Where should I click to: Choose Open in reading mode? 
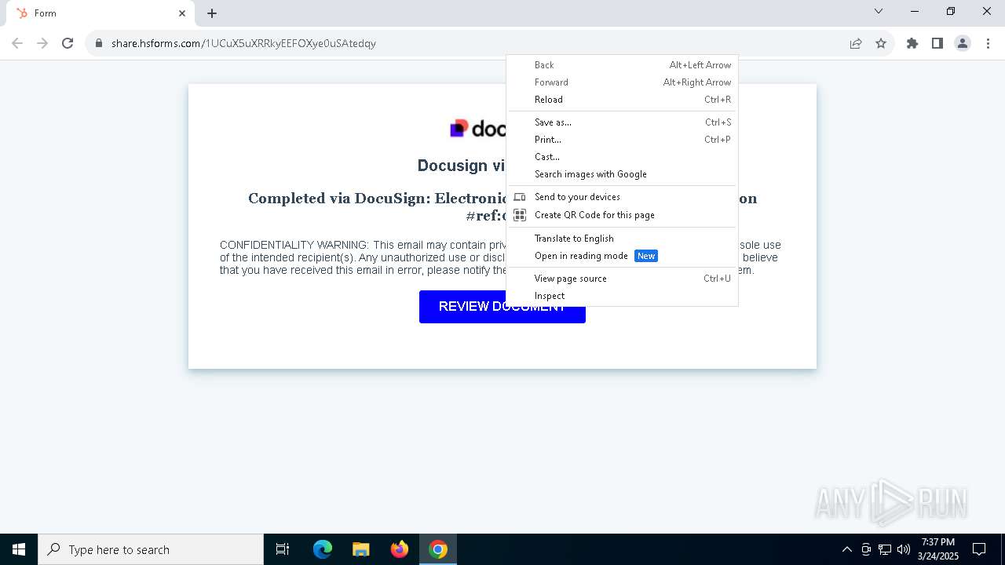point(622,256)
